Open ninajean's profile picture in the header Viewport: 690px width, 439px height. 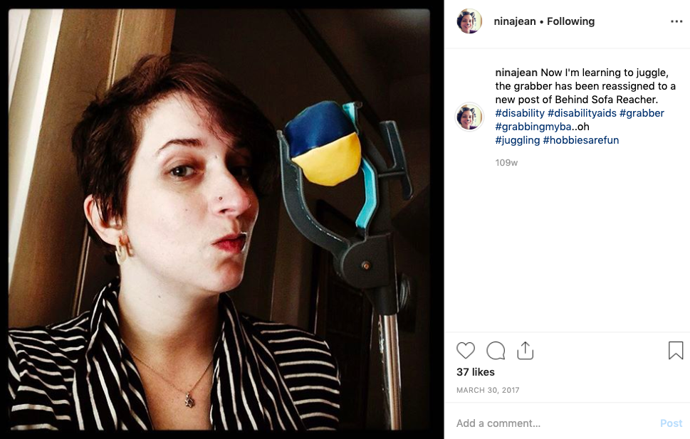469,21
